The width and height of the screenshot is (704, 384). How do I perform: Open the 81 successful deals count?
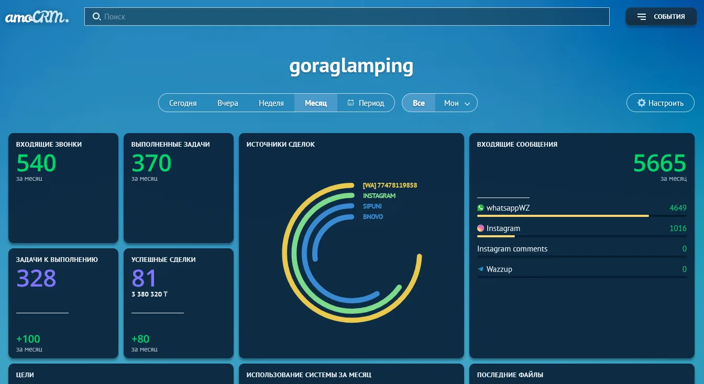[144, 278]
